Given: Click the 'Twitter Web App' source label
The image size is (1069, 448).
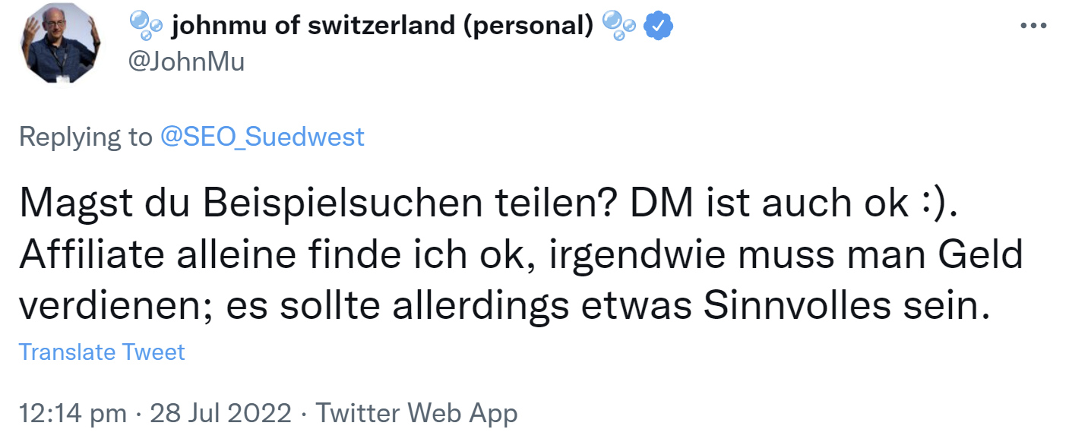Looking at the screenshot, I should click(417, 412).
